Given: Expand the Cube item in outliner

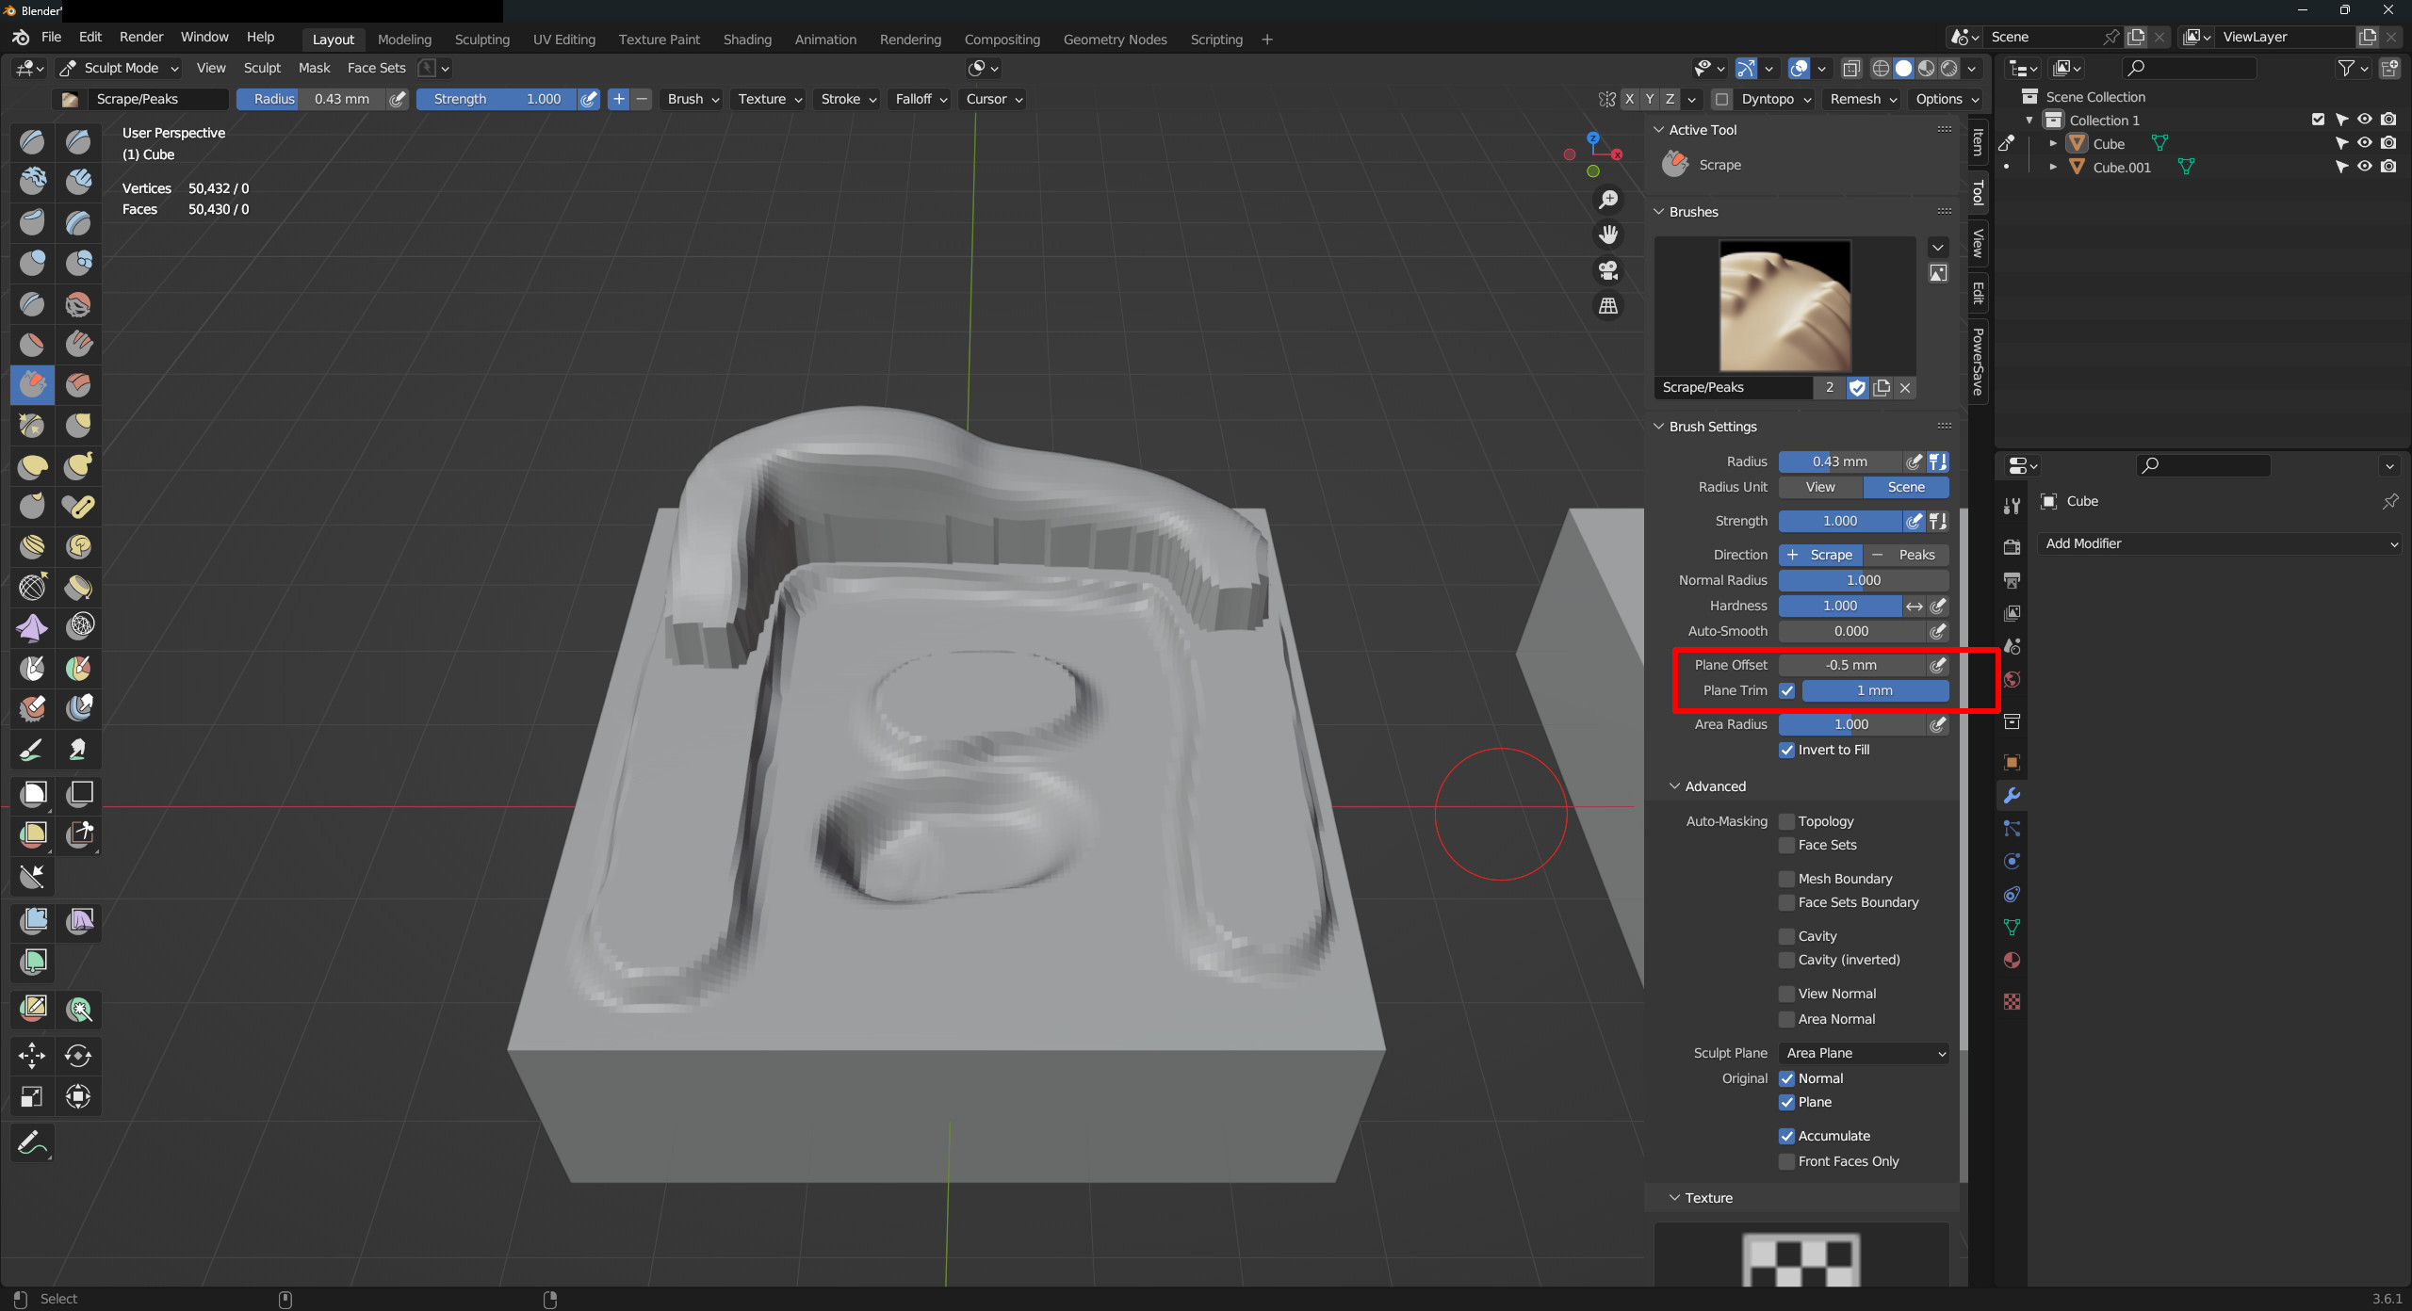Looking at the screenshot, I should click(x=2053, y=143).
